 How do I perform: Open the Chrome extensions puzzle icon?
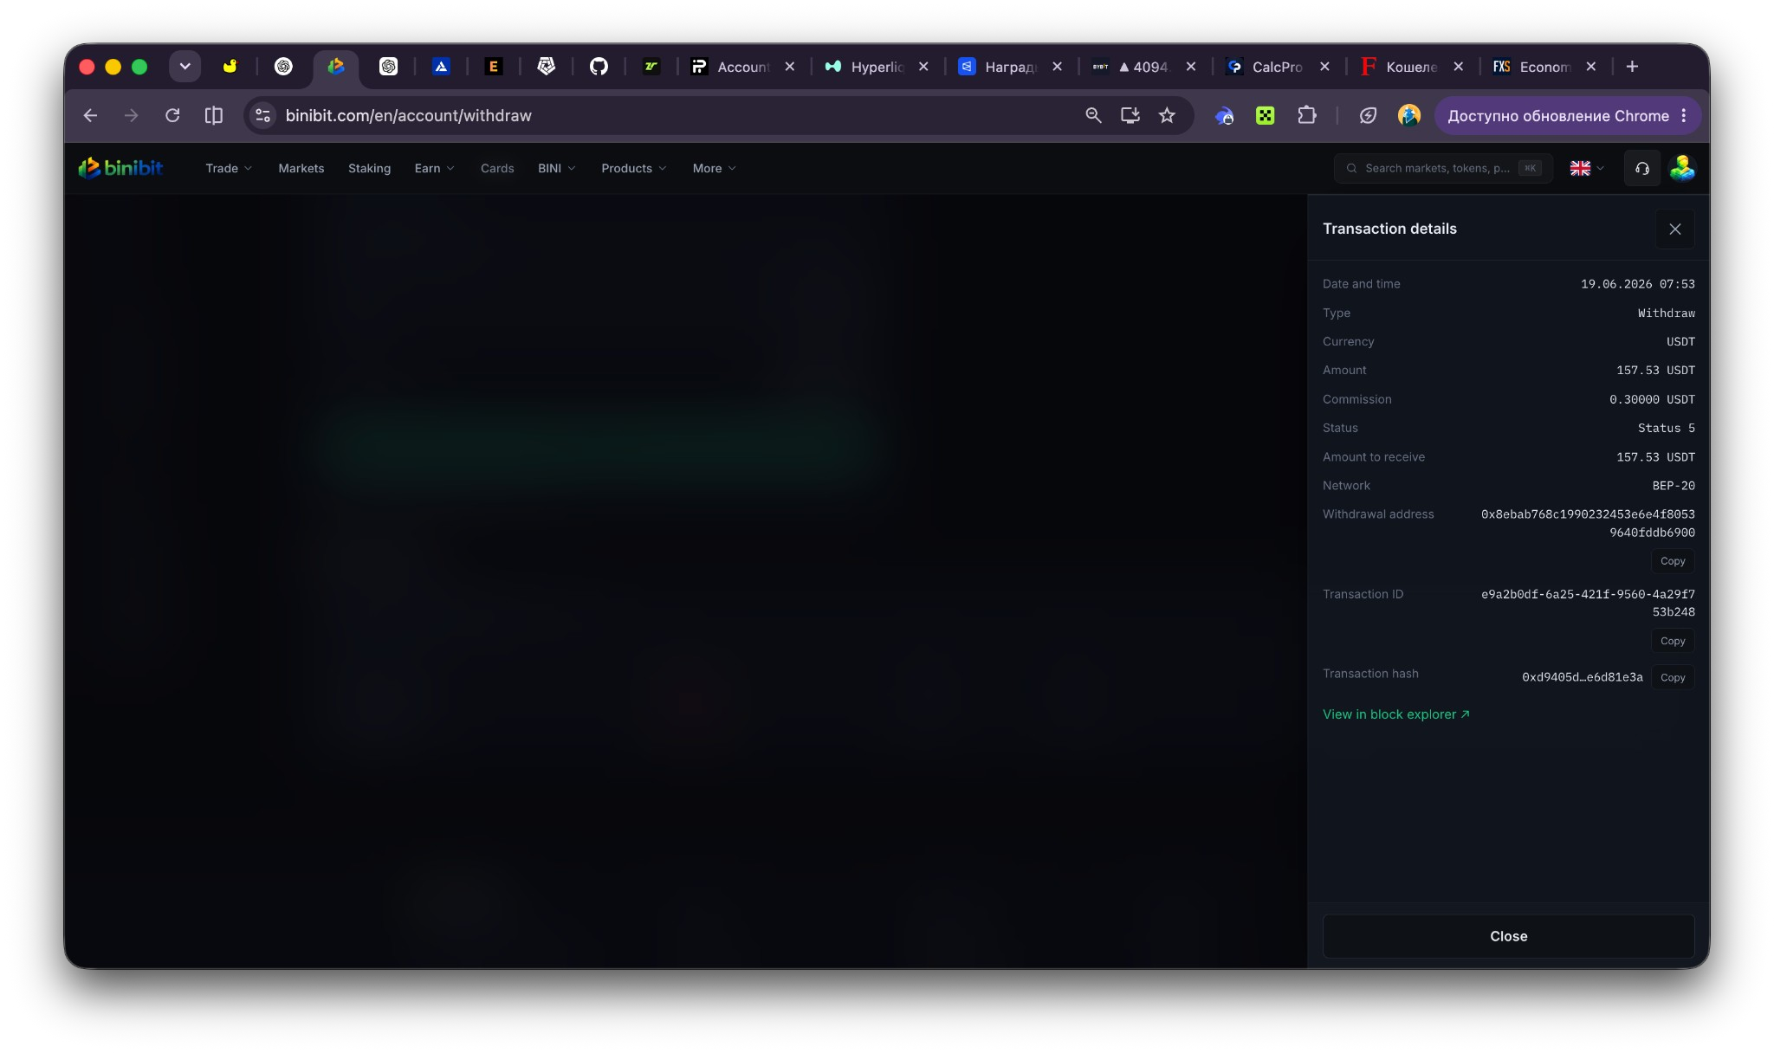(1306, 115)
